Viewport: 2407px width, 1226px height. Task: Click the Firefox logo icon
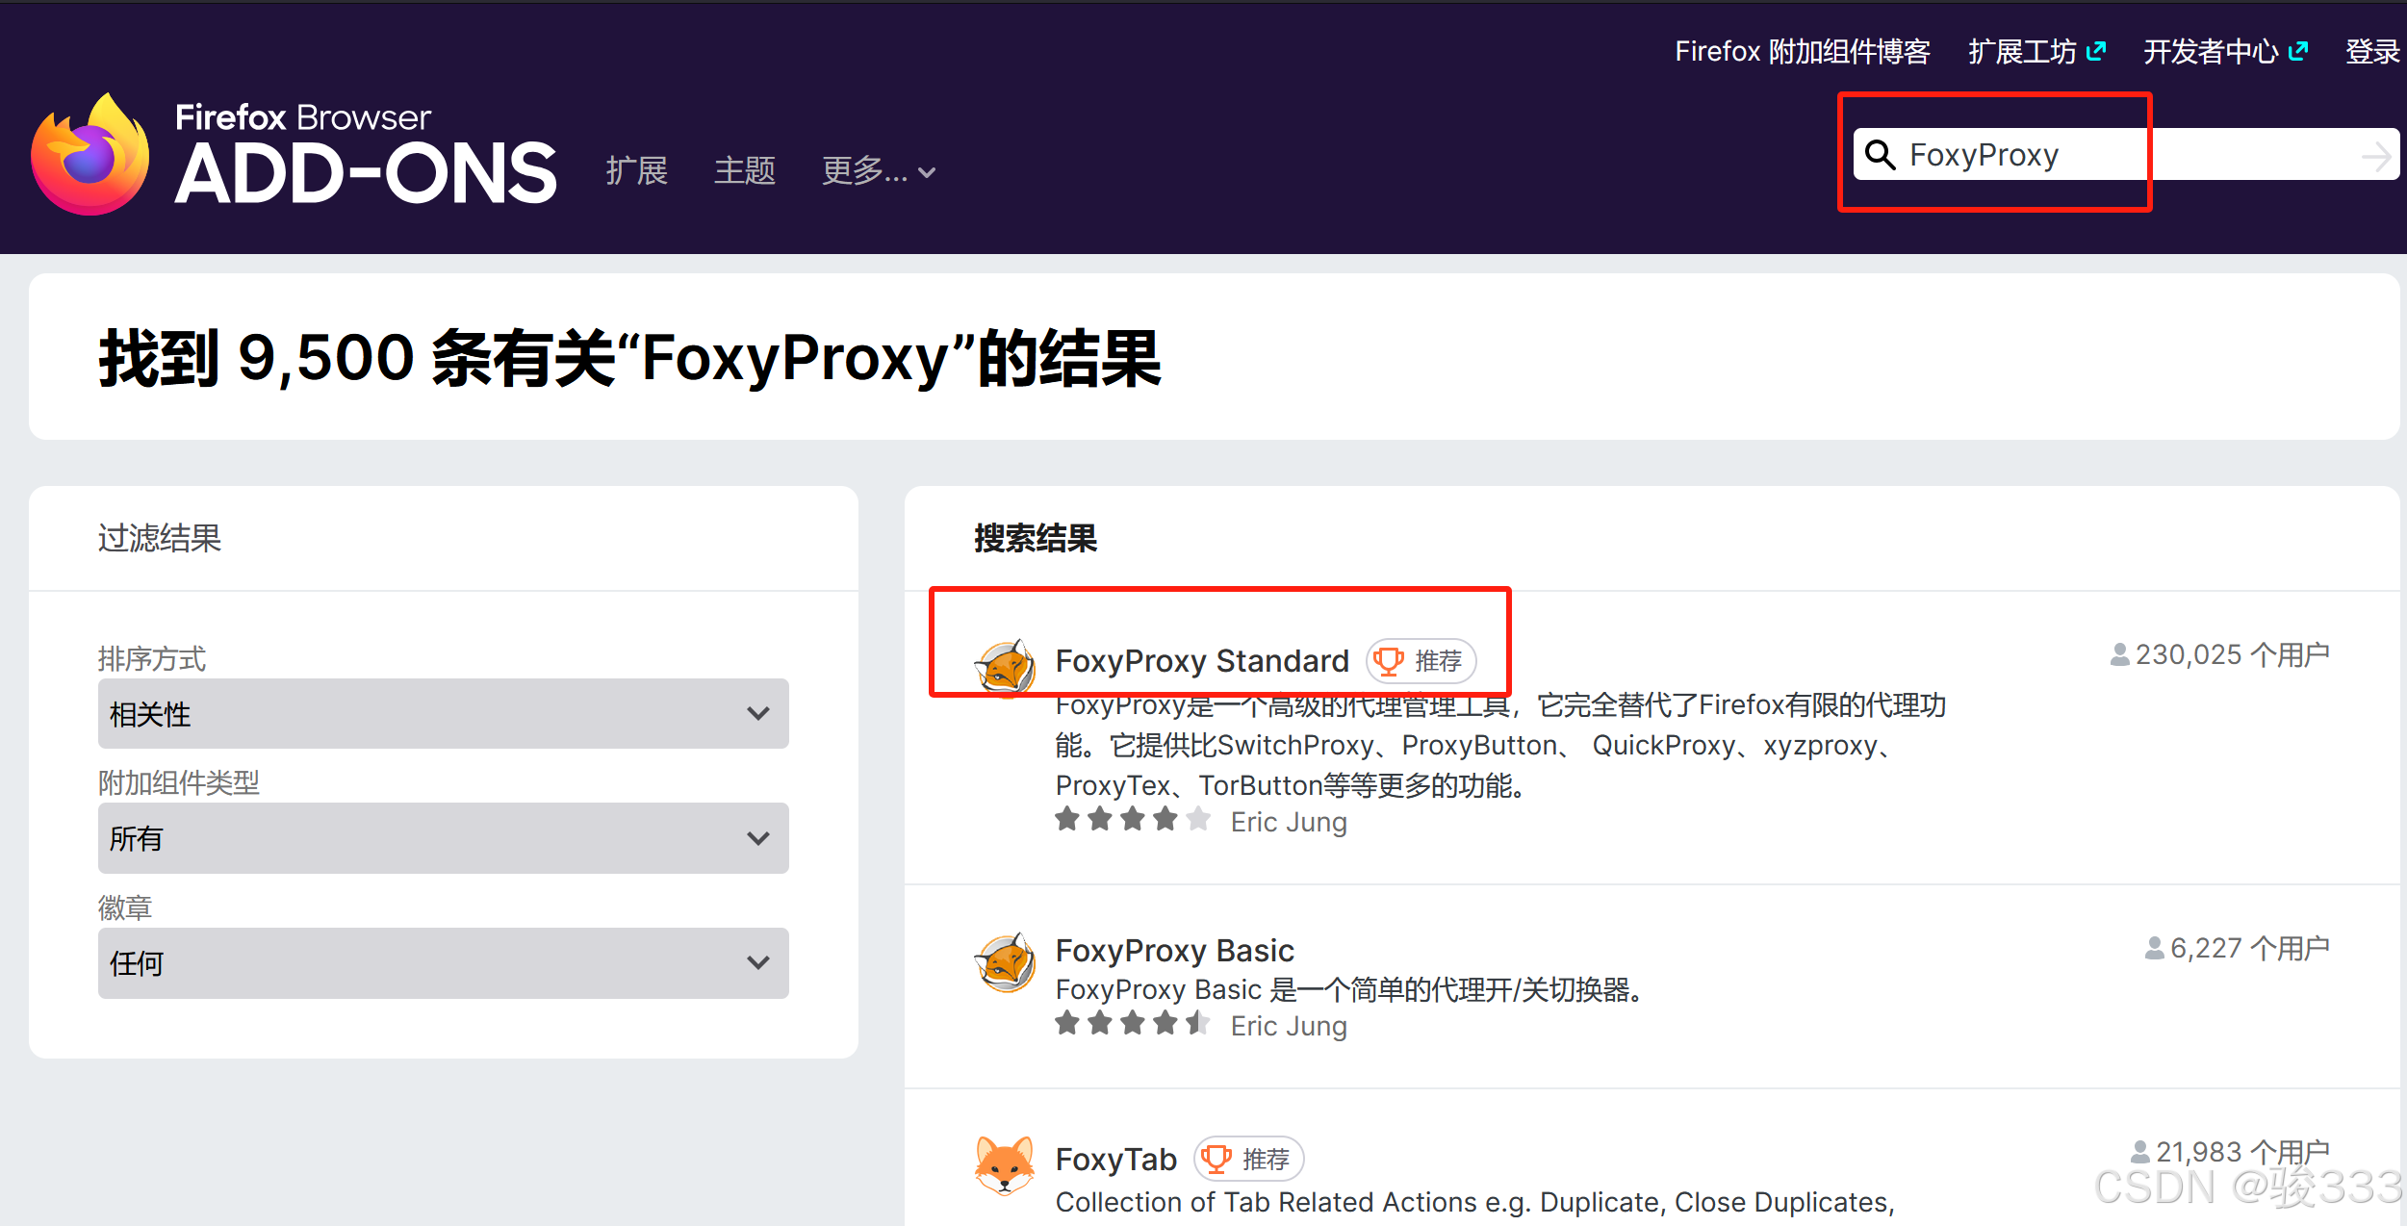[x=91, y=156]
